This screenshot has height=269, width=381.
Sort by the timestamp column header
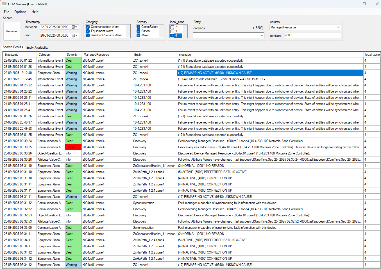click(x=20, y=55)
